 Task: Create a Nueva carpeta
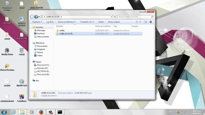tap(114, 22)
